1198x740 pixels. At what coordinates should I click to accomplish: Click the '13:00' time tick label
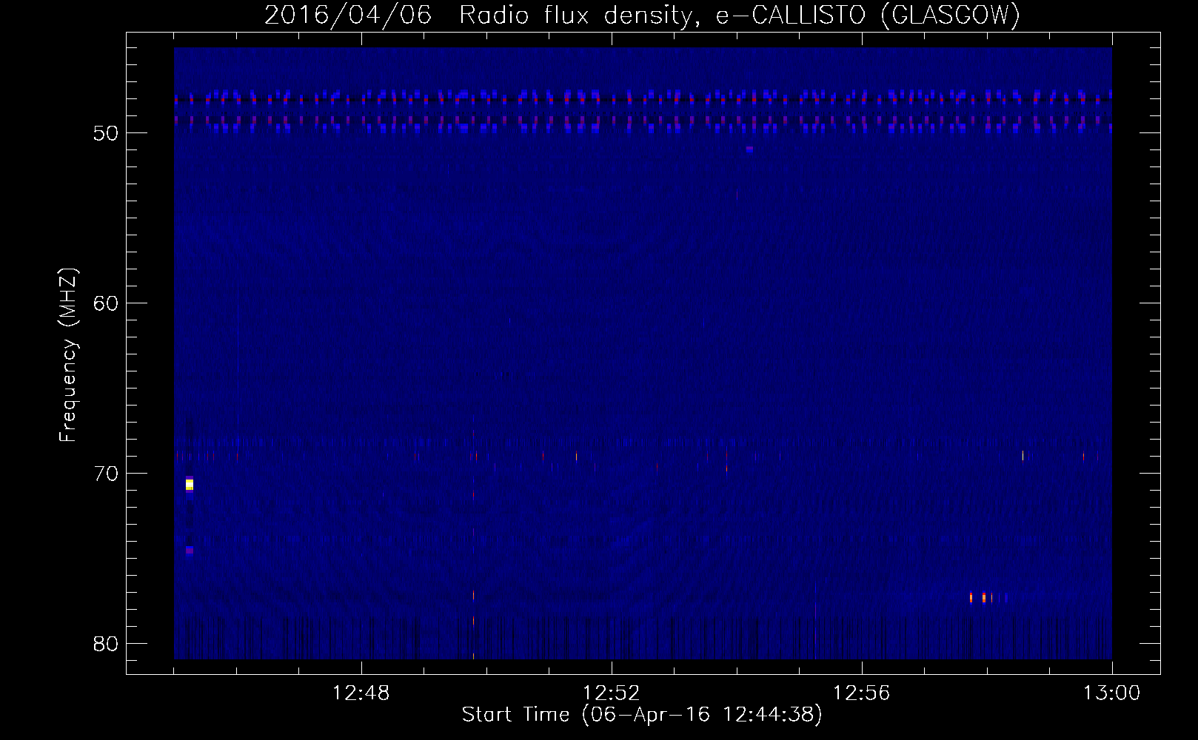click(x=1112, y=693)
